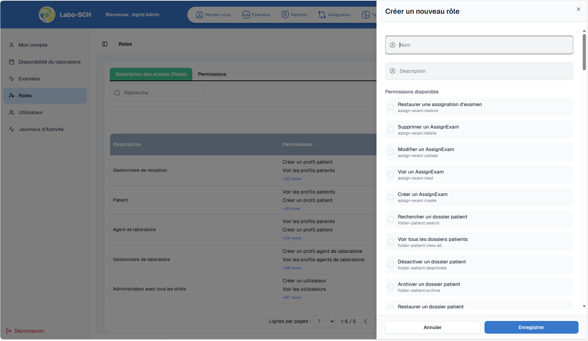Expand +87 more permissions for Administrateur
The image size is (588, 341).
click(x=292, y=297)
